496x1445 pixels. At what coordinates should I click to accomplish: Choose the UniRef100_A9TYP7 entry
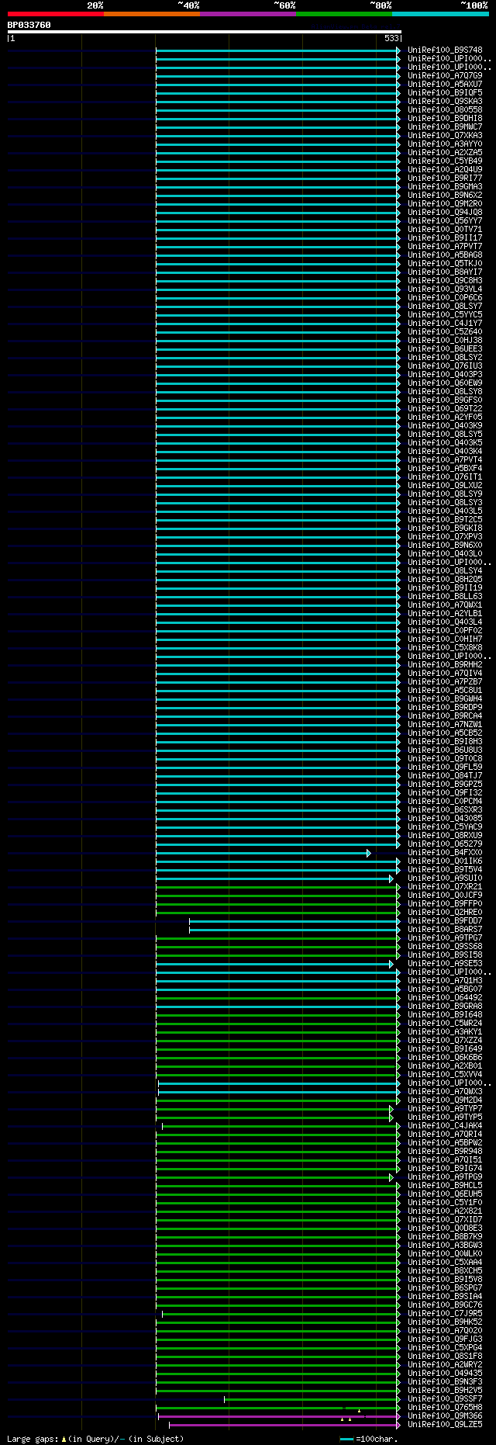click(x=445, y=1109)
